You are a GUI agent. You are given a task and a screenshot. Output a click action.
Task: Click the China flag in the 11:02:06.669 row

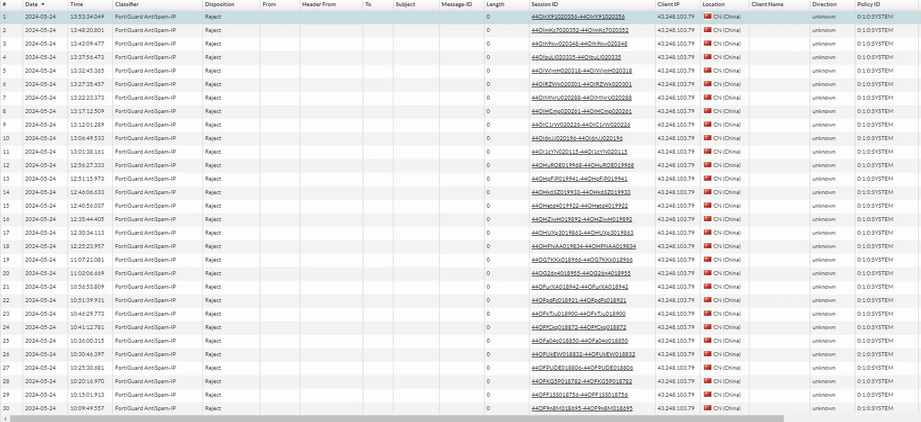pyautogui.click(x=707, y=273)
